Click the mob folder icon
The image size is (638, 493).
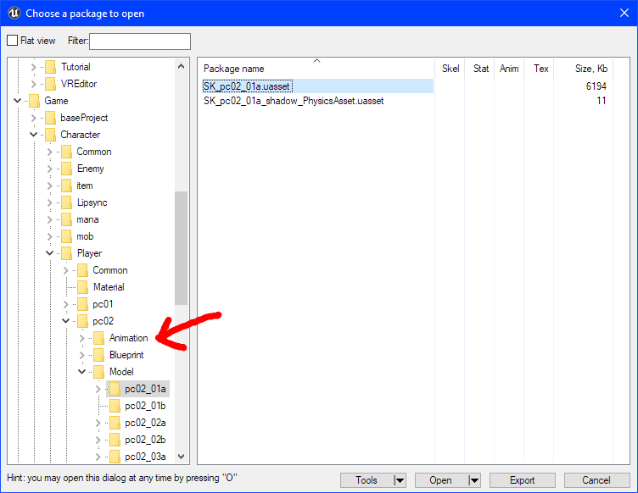[x=66, y=236]
